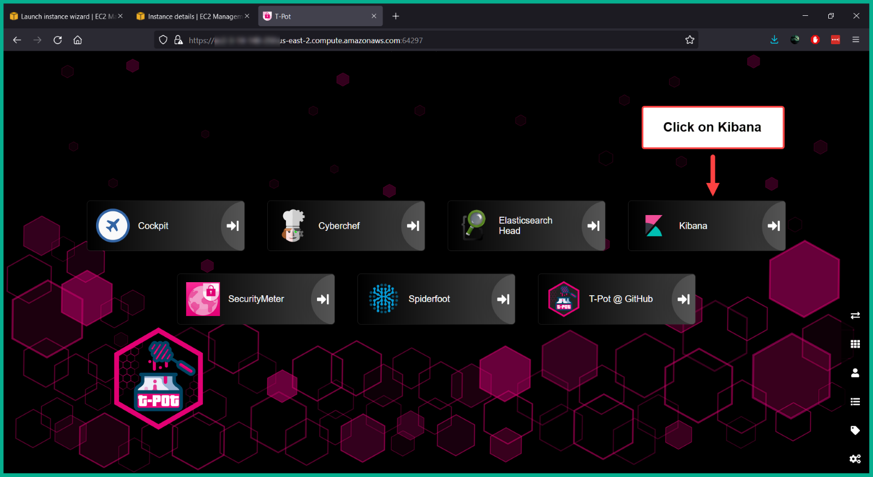Click the T-Pot @ GitHub label text
The height and width of the screenshot is (477, 873).
620,299
